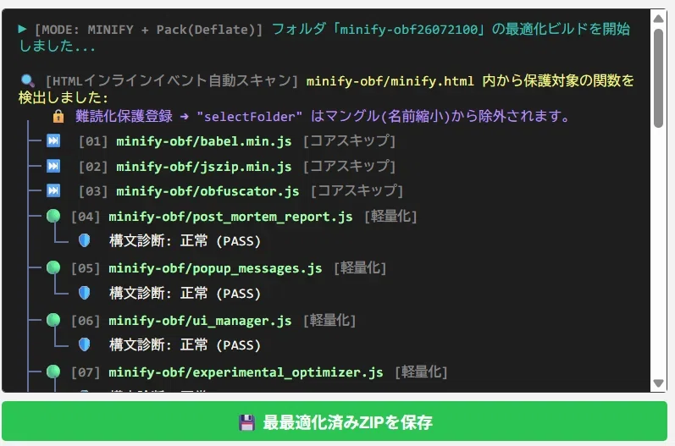675x446 pixels.
Task: Click [コアスキップ] tag next to jszip.min.js
Action: tap(349, 166)
